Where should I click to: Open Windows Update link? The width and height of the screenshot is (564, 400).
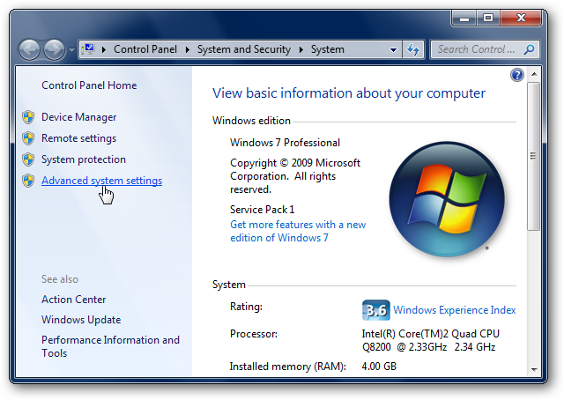(x=81, y=320)
